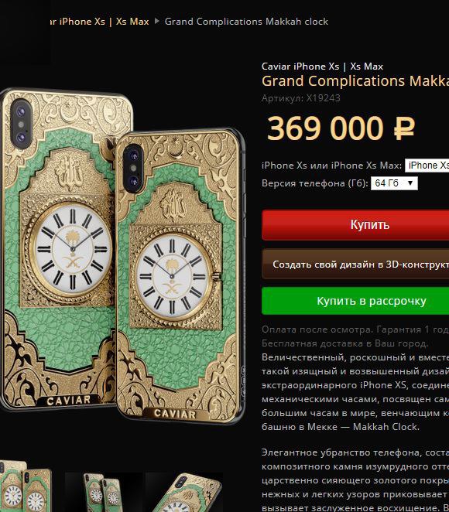The image size is (449, 512).
Task: Select second thumbnail showing angled phones
Action: coord(104,492)
